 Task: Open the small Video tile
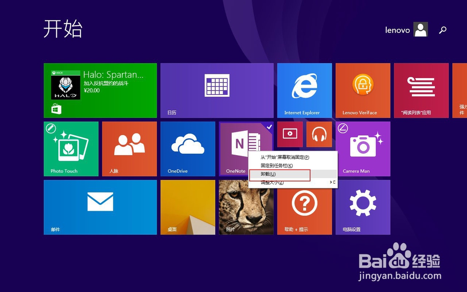click(x=290, y=134)
